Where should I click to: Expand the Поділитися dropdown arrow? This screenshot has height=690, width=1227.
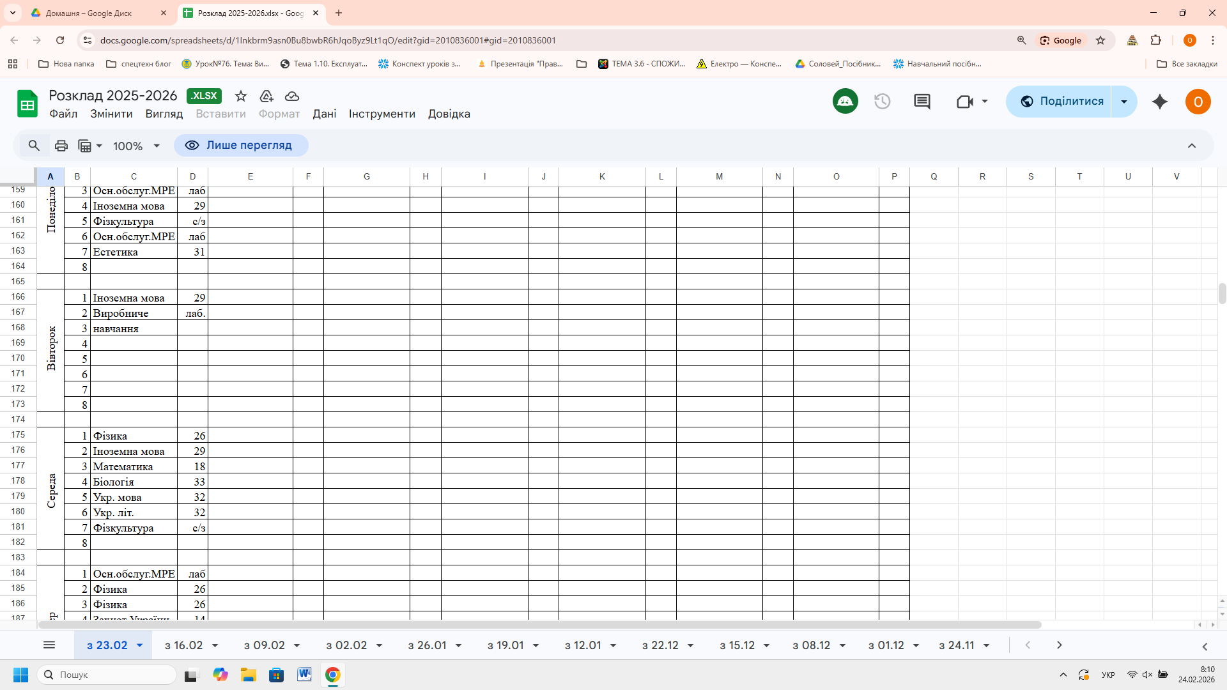pos(1124,102)
